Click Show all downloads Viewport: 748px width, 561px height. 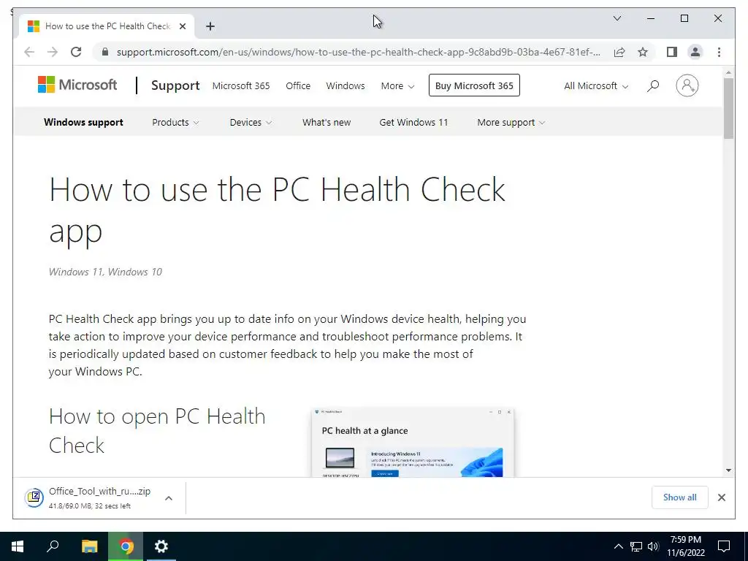[680, 497]
